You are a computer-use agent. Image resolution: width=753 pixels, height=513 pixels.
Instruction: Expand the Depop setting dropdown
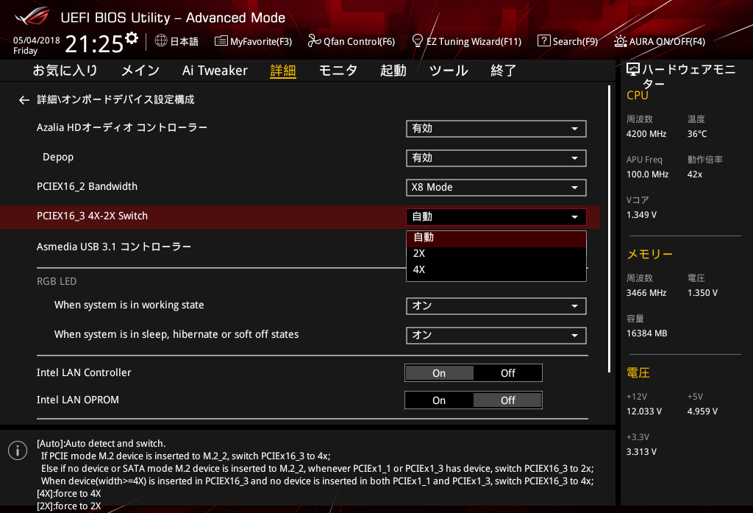click(x=496, y=158)
